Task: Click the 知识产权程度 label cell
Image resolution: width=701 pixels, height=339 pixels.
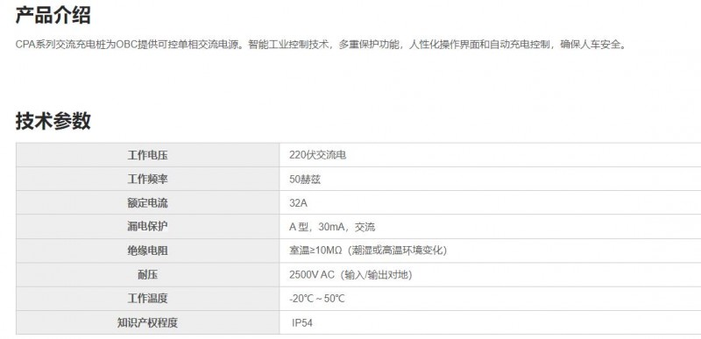Action: coord(147,322)
